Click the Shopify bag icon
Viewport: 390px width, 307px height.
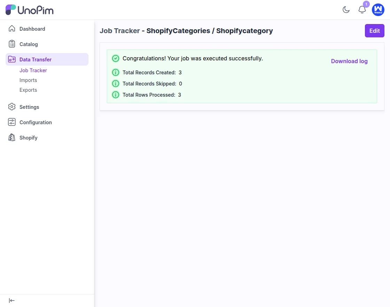point(12,137)
